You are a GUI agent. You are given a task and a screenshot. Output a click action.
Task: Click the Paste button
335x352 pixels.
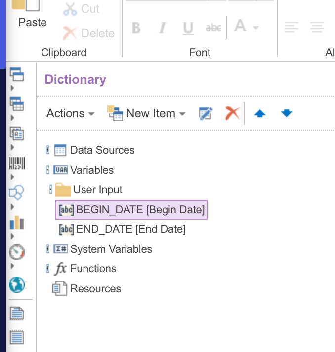(x=33, y=15)
